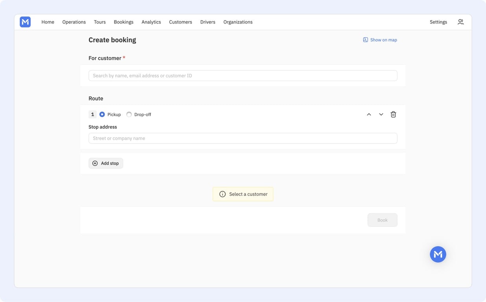This screenshot has width=486, height=302.
Task: Open the Customers menu item
Action: (181, 22)
